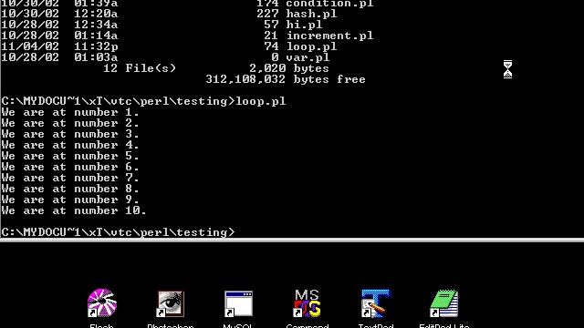The height and width of the screenshot is (328, 584).
Task: Open the MS-DOS Command prompt shortcut icon
Action: [x=307, y=303]
